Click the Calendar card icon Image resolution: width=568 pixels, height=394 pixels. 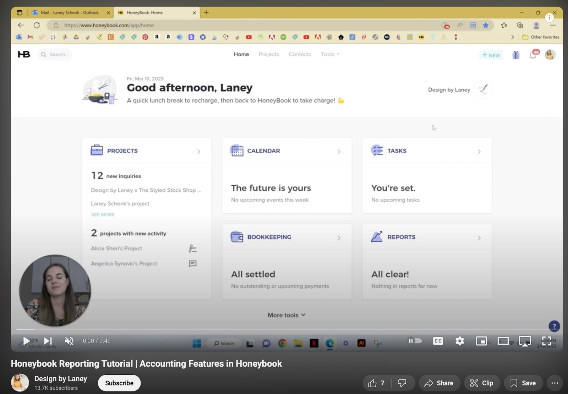(x=237, y=151)
